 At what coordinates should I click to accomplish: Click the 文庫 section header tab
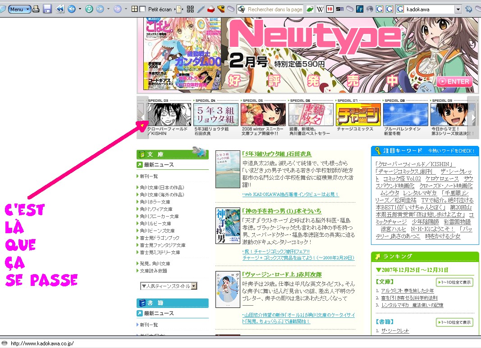click(x=172, y=154)
